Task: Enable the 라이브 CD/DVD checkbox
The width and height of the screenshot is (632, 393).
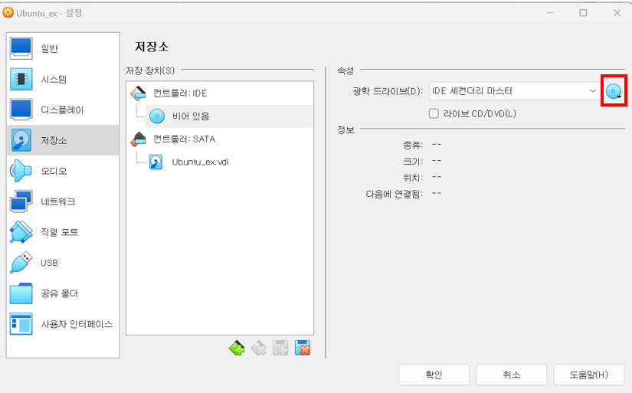Action: 434,113
